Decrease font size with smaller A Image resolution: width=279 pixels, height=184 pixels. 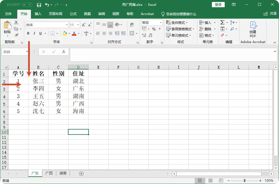tap(90, 25)
